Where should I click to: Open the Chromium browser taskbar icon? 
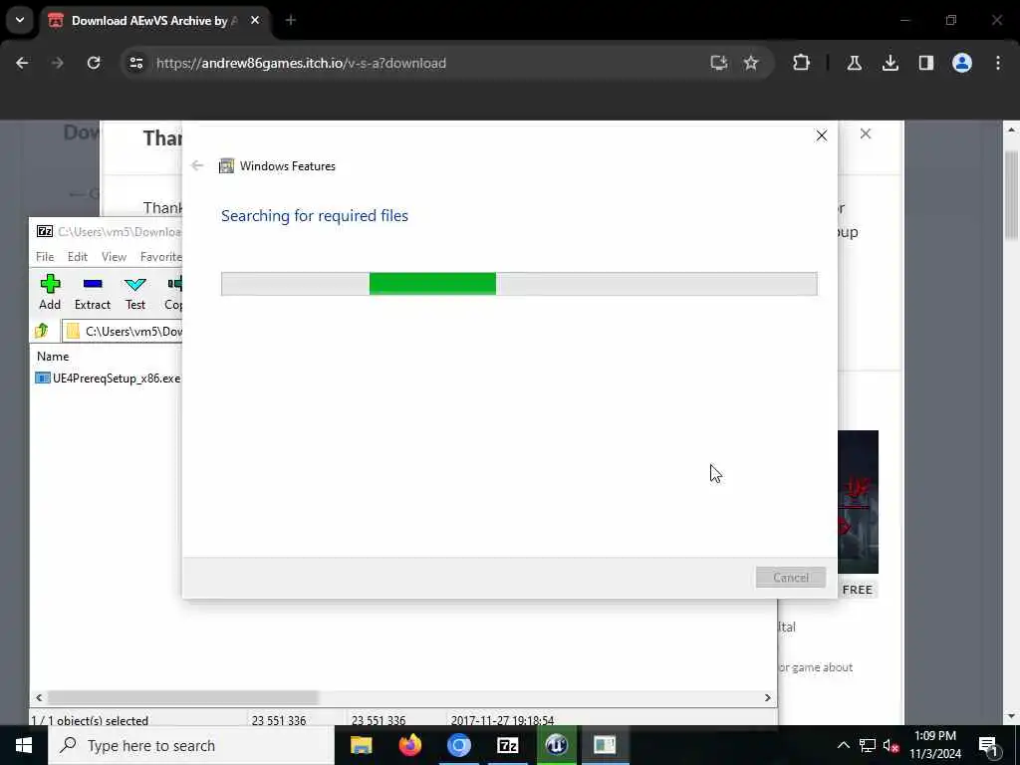[x=458, y=745]
